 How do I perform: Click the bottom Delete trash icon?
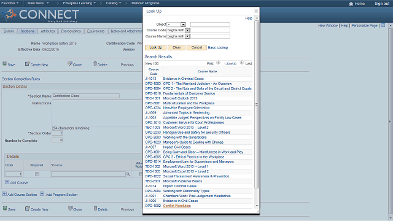tap(95, 209)
